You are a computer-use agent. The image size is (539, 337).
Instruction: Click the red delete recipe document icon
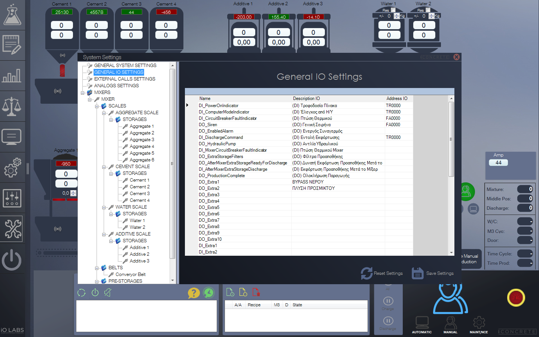(x=256, y=292)
